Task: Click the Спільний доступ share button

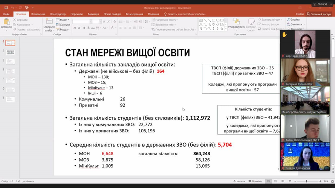Action: (x=319, y=14)
